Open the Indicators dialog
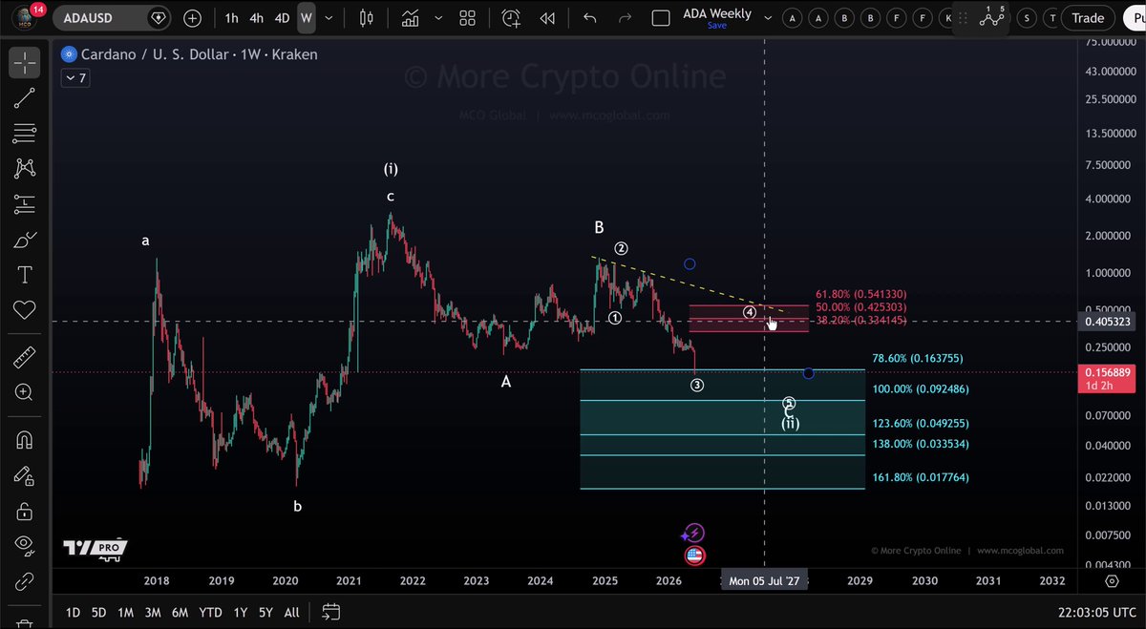 point(410,17)
